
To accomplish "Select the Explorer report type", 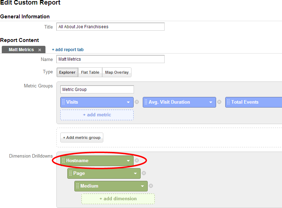I will pos(67,72).
